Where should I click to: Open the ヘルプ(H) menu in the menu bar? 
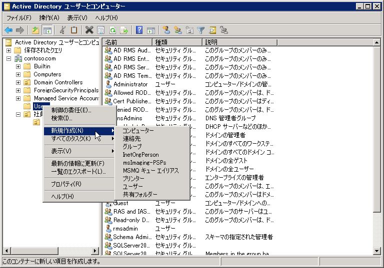106,17
